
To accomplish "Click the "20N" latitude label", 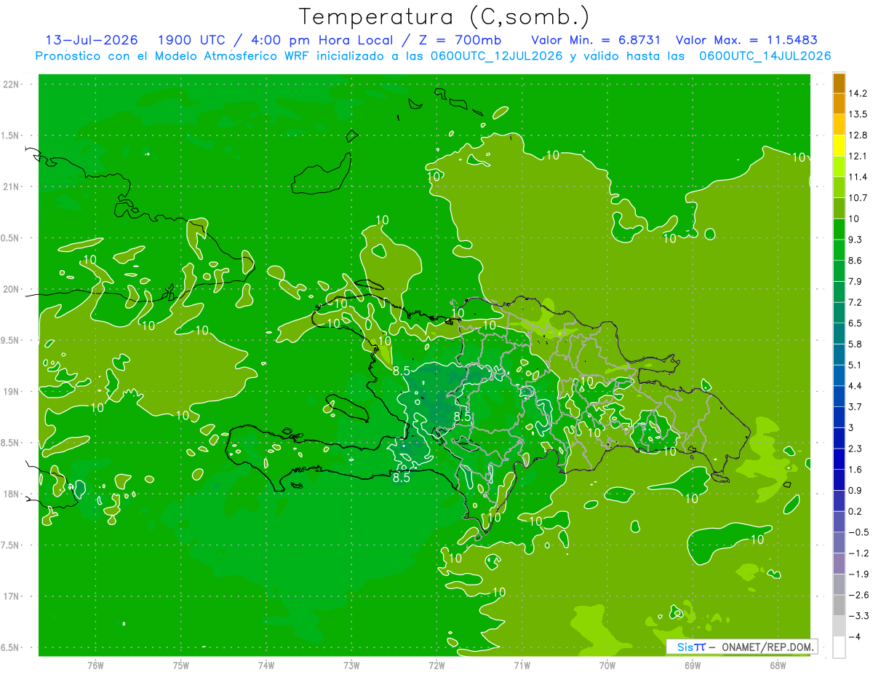I will [12, 289].
